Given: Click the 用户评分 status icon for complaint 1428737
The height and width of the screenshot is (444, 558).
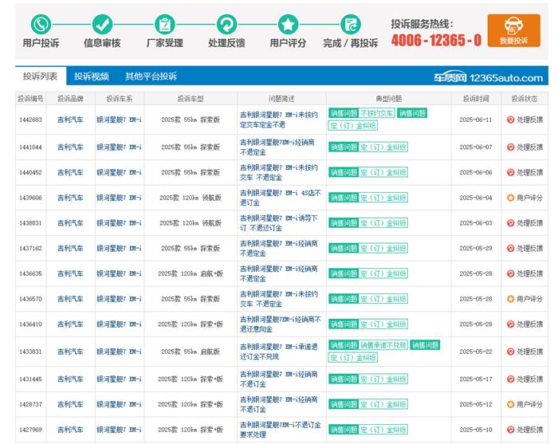Looking at the screenshot, I should 510,404.
